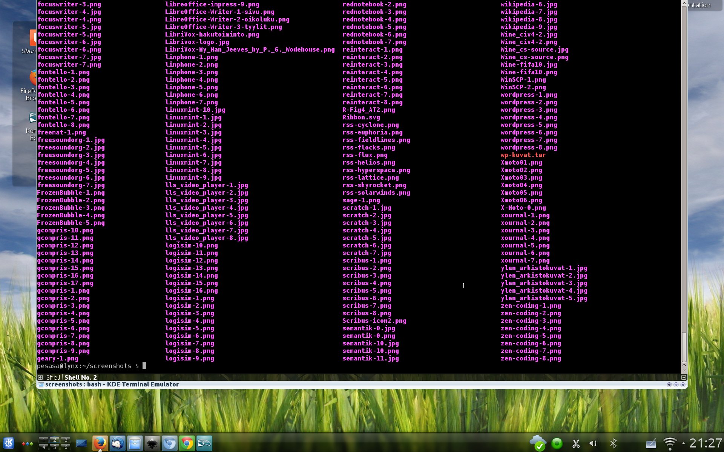Open the file manager drawer icon in the panel

click(x=135, y=443)
